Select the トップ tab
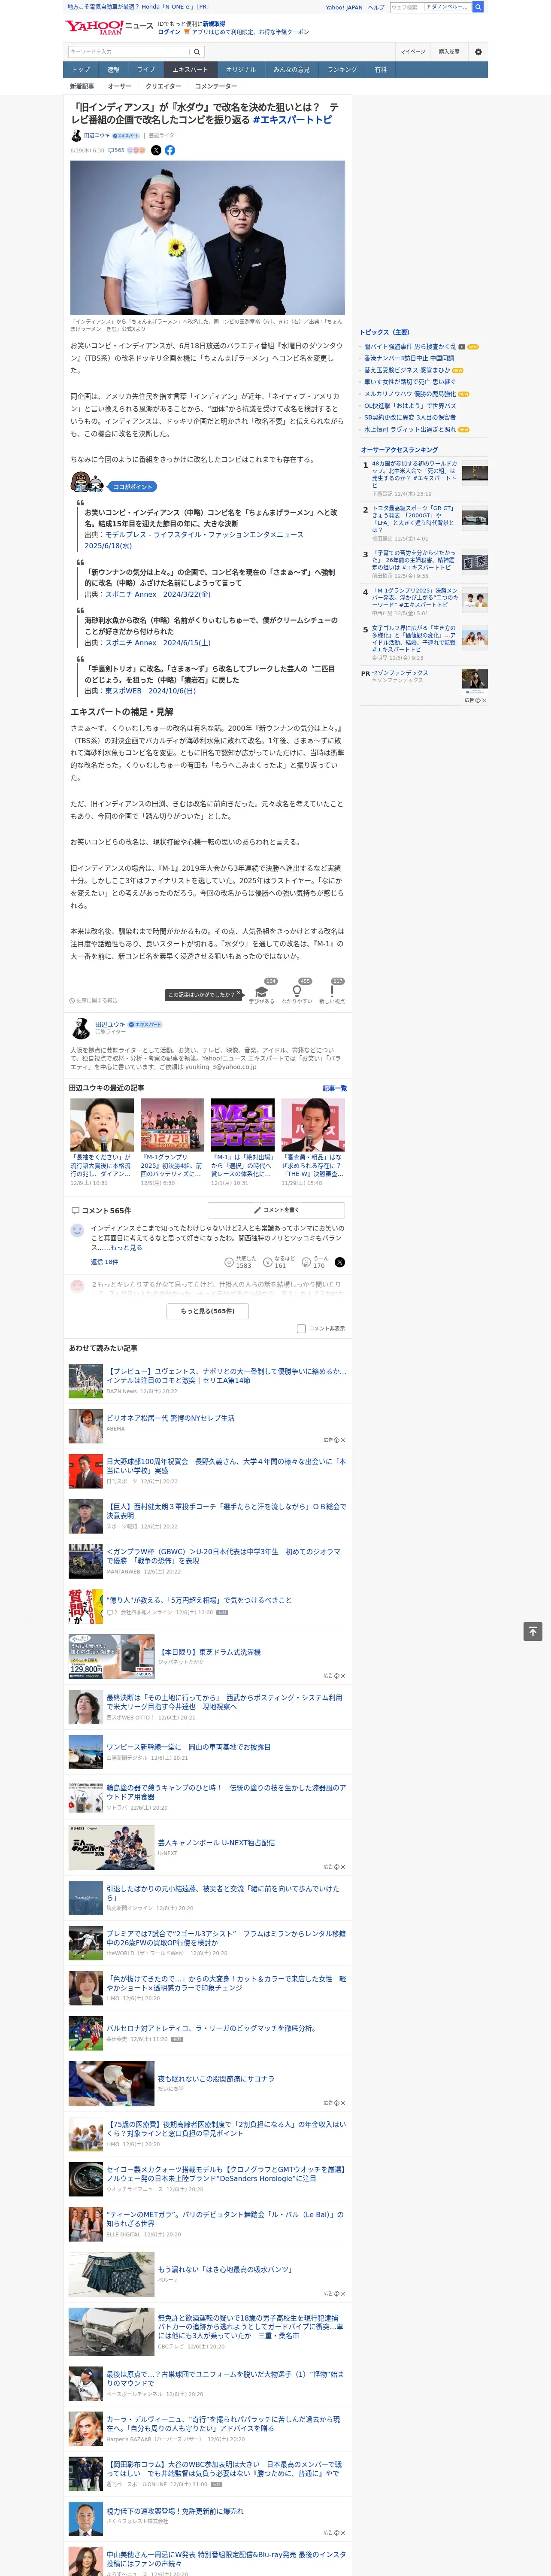Screen dimensions: 551x2576 pos(81,70)
